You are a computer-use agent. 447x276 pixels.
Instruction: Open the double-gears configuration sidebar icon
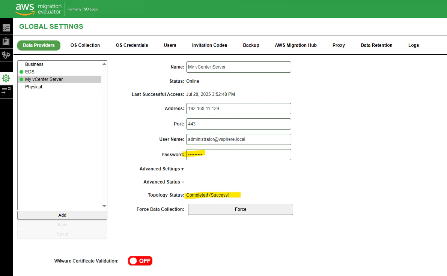click(x=6, y=55)
